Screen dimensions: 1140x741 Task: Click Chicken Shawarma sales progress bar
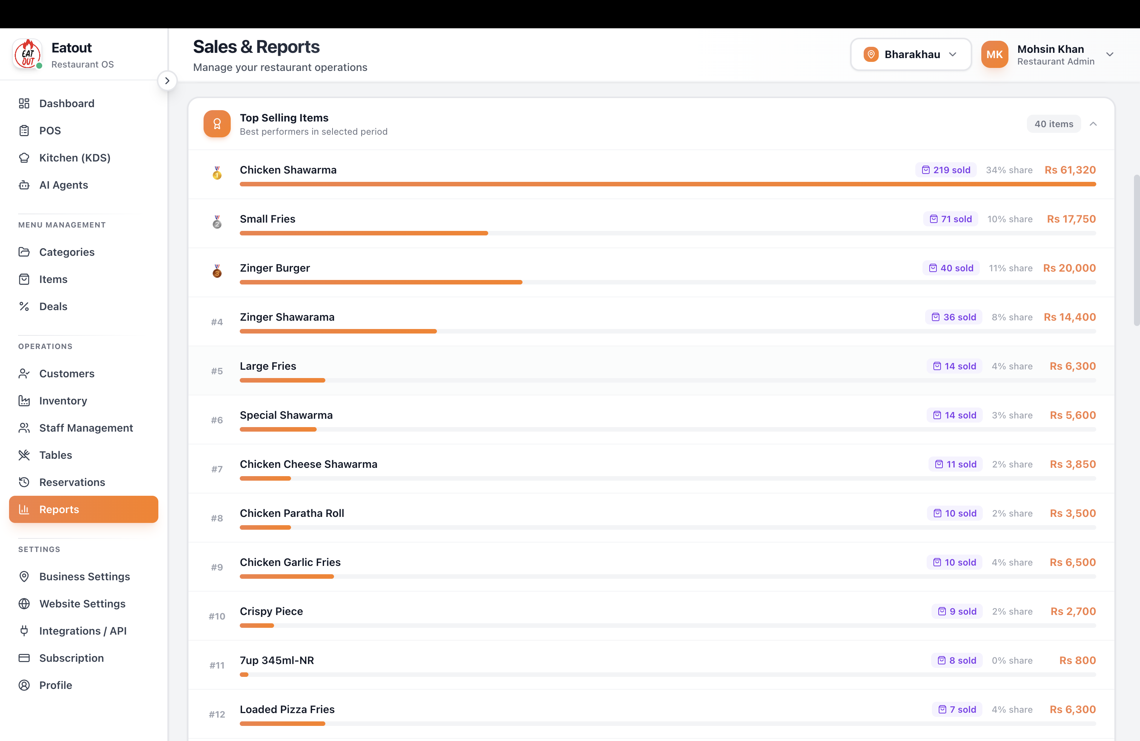pyautogui.click(x=668, y=184)
